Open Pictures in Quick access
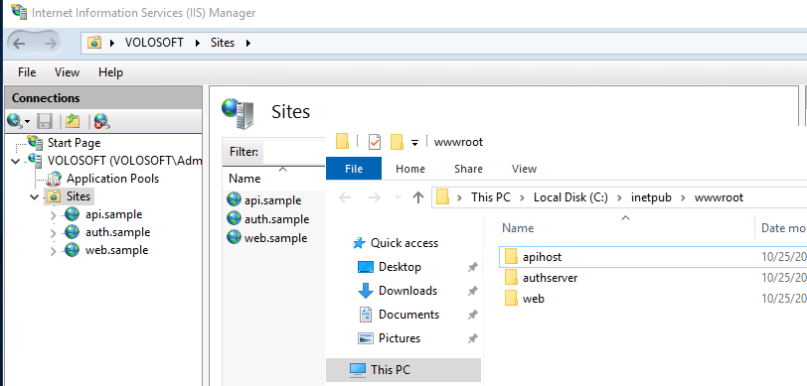807x386 pixels. [x=400, y=338]
